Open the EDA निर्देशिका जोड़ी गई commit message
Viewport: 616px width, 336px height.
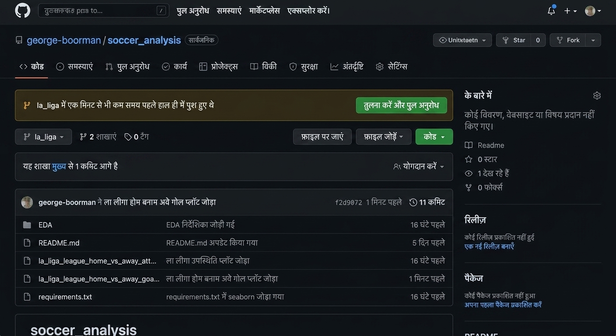200,225
